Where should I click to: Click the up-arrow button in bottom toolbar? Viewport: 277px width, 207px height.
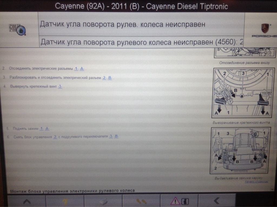(x=27, y=201)
